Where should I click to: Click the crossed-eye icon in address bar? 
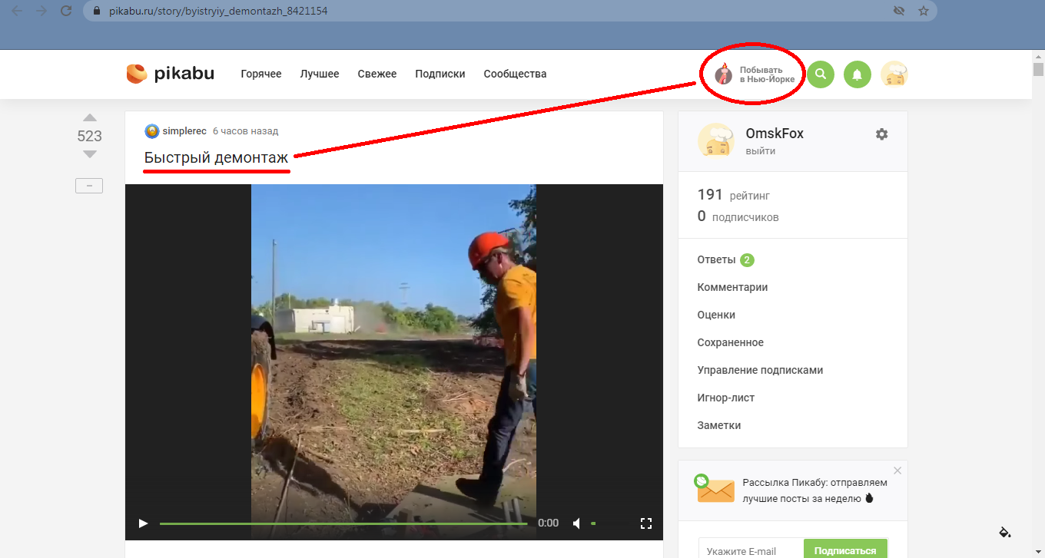coord(899,12)
